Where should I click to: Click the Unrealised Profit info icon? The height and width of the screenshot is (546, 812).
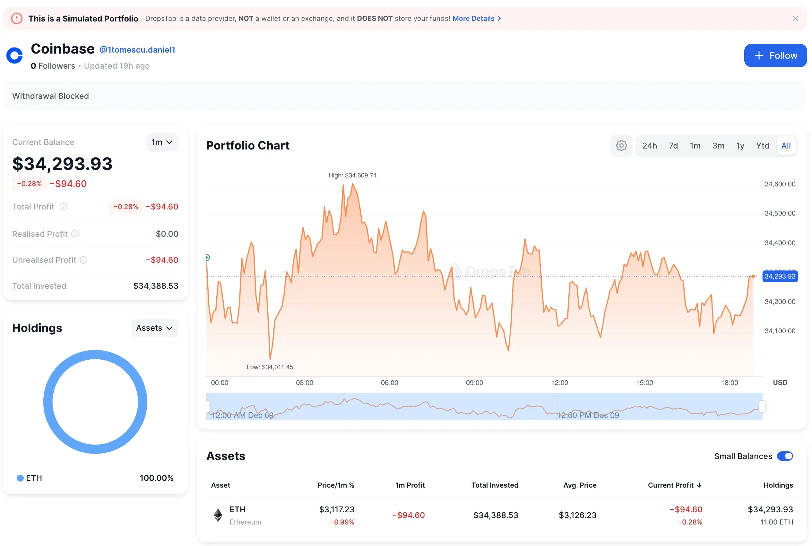pyautogui.click(x=83, y=260)
